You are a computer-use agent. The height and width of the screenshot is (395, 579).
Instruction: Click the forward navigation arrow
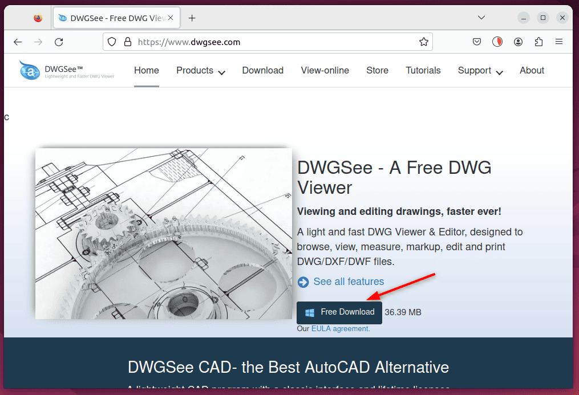click(x=38, y=42)
